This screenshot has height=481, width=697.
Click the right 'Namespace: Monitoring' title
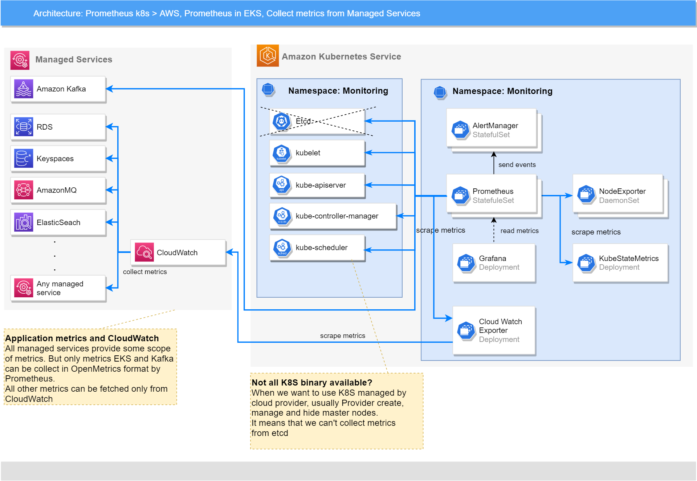[x=502, y=91]
